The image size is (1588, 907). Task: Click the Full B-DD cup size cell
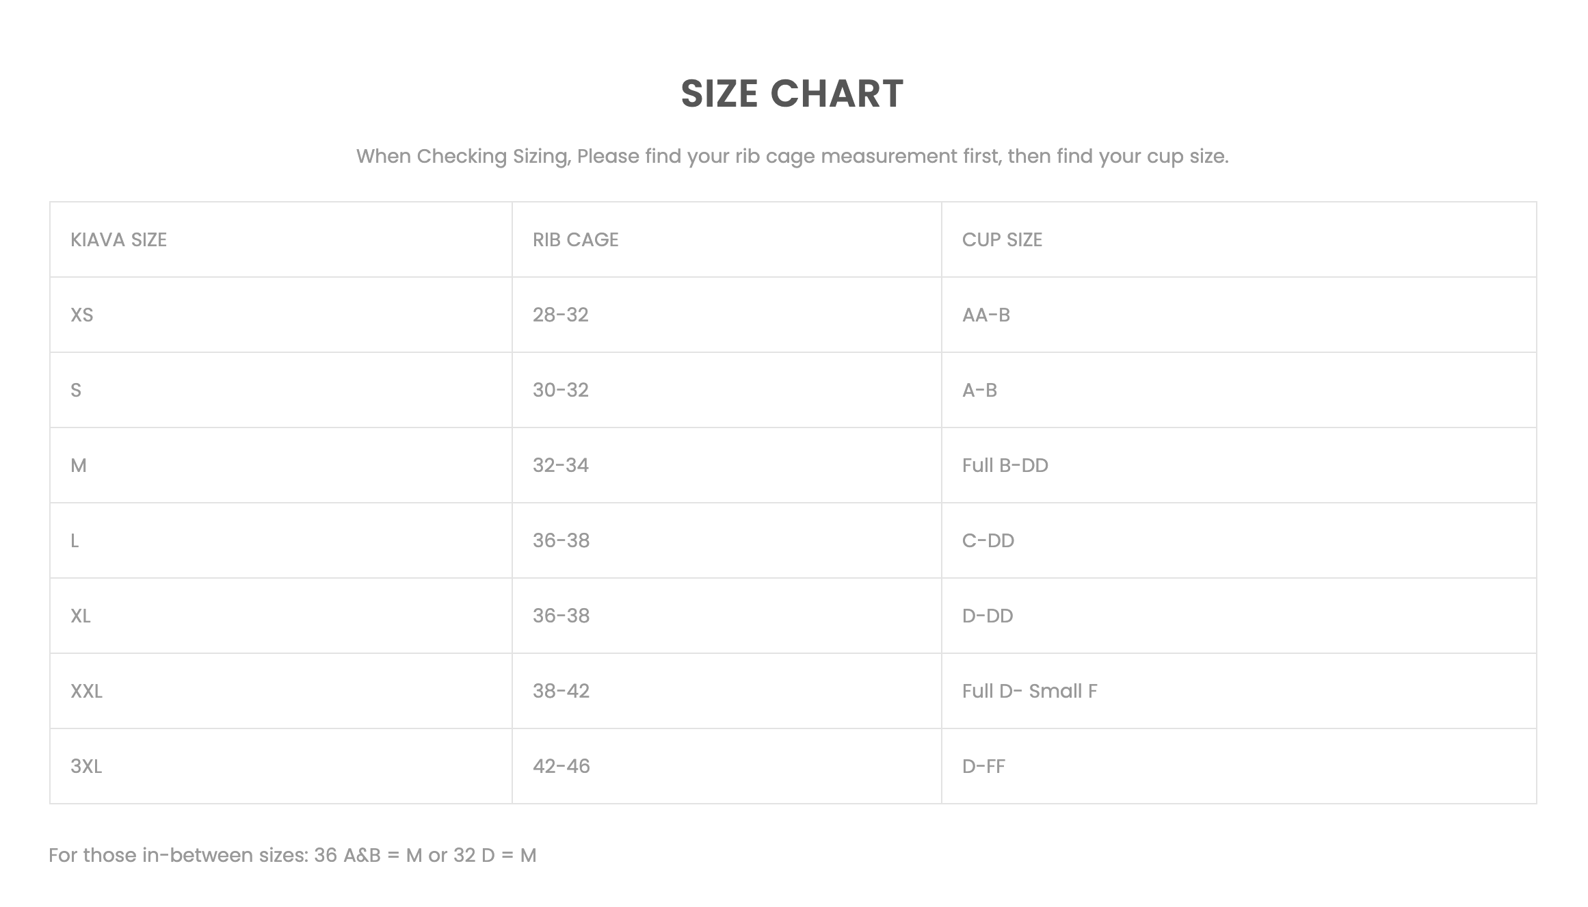pos(1005,466)
